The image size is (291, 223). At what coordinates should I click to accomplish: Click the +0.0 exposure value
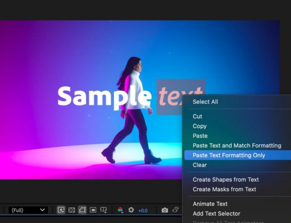tap(143, 211)
